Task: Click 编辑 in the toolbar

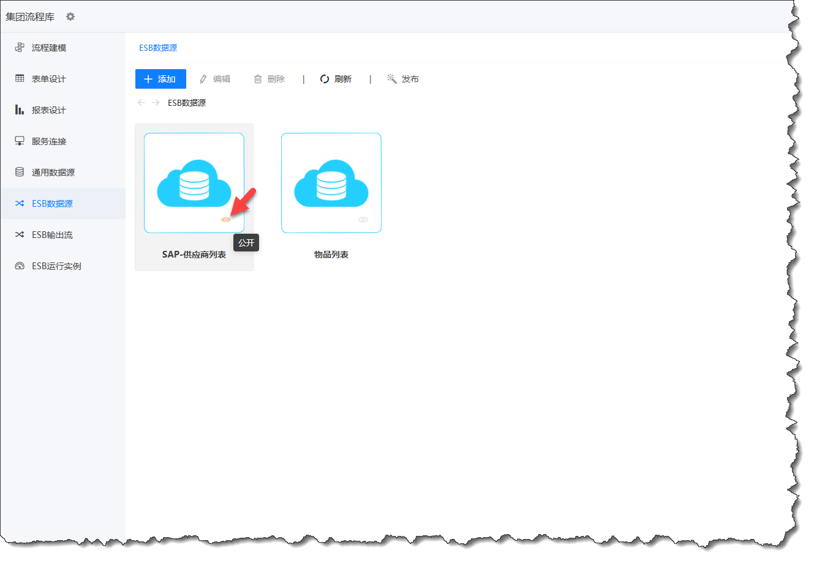Action: coord(215,79)
